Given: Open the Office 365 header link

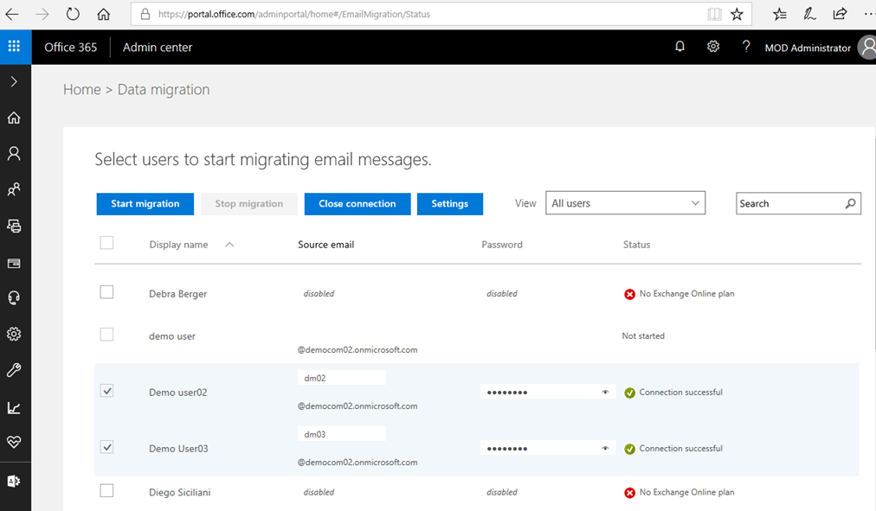Looking at the screenshot, I should [71, 48].
